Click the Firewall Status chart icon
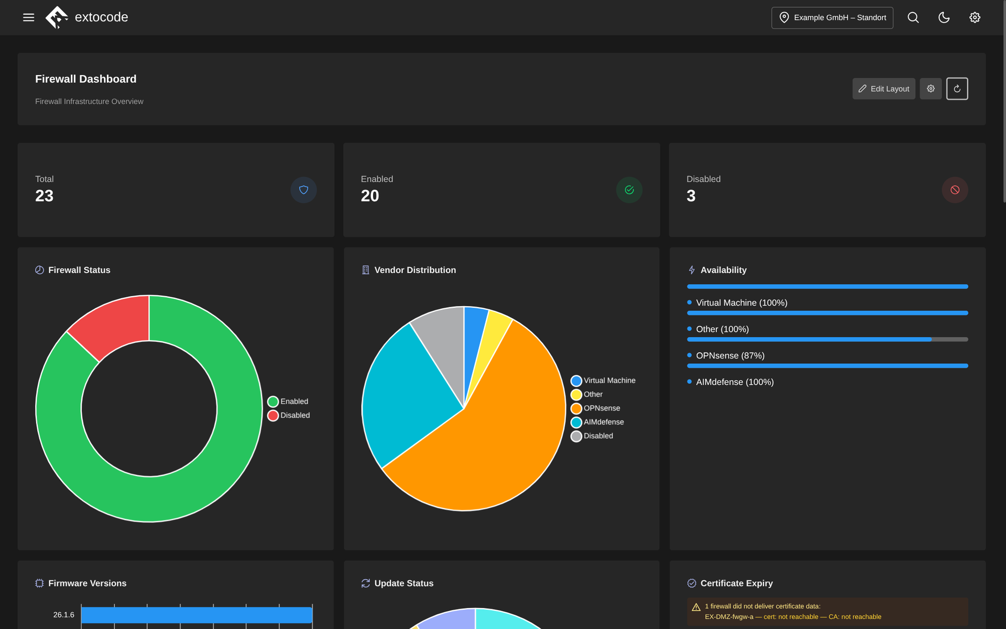1006x629 pixels. (x=39, y=270)
